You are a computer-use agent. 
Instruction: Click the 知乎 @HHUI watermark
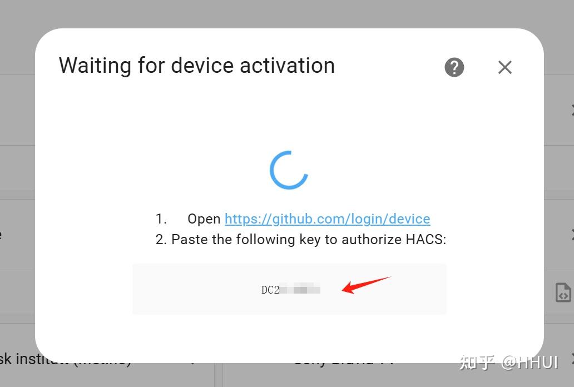508,363
